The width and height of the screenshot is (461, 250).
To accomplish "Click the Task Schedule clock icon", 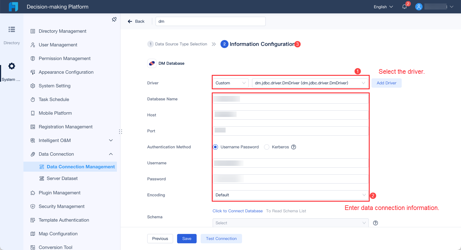I will 33,100.
